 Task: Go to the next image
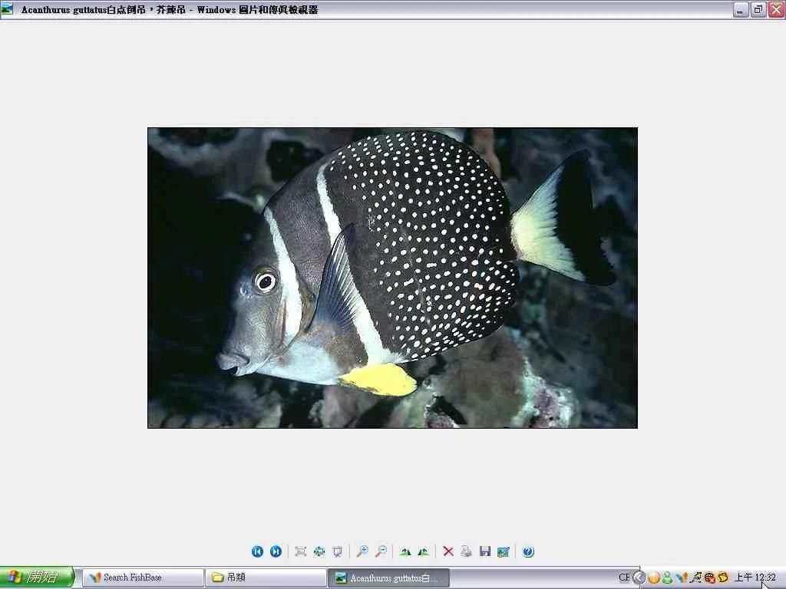coord(276,551)
